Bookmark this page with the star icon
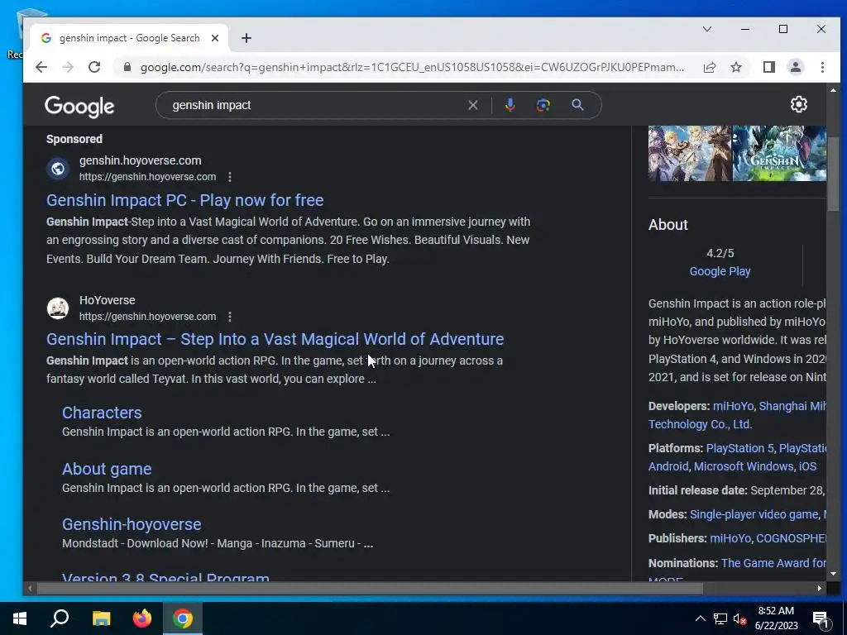This screenshot has width=847, height=635. pyautogui.click(x=736, y=67)
